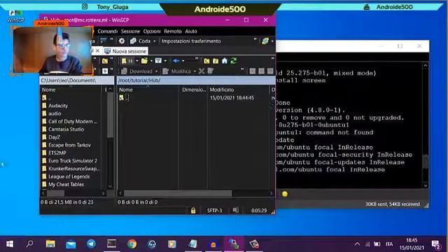
Task: Select the My Cheat Tables folder
Action: [x=66, y=185]
